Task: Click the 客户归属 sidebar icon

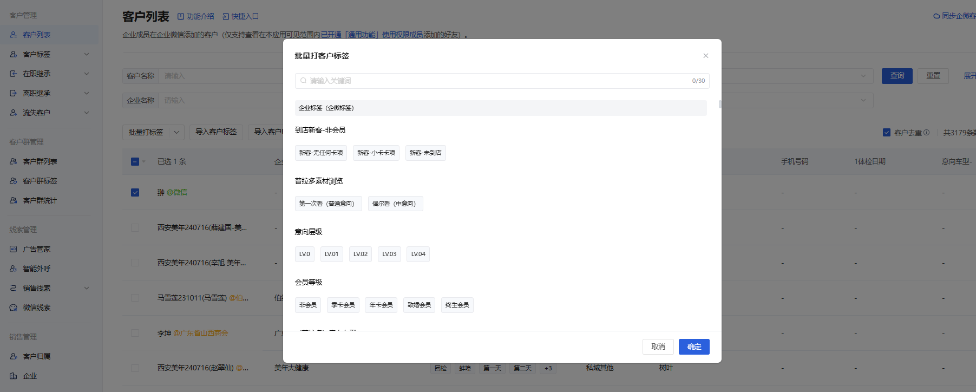Action: (x=14, y=356)
